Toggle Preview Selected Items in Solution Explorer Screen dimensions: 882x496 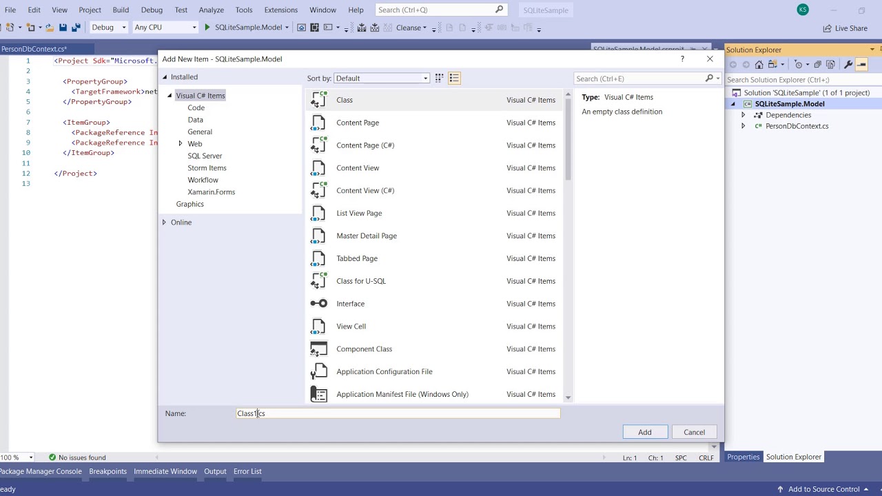(862, 65)
